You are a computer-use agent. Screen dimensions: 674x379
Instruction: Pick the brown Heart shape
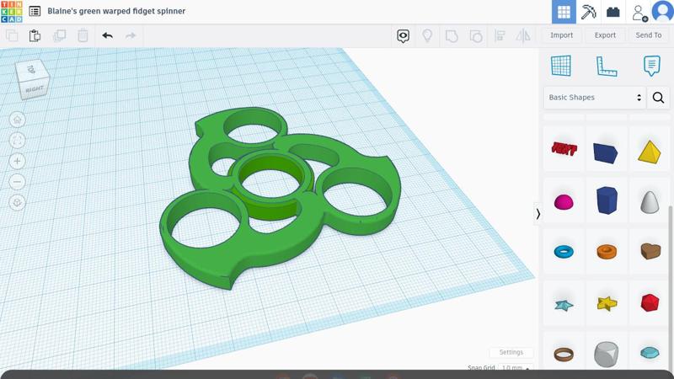(650, 251)
